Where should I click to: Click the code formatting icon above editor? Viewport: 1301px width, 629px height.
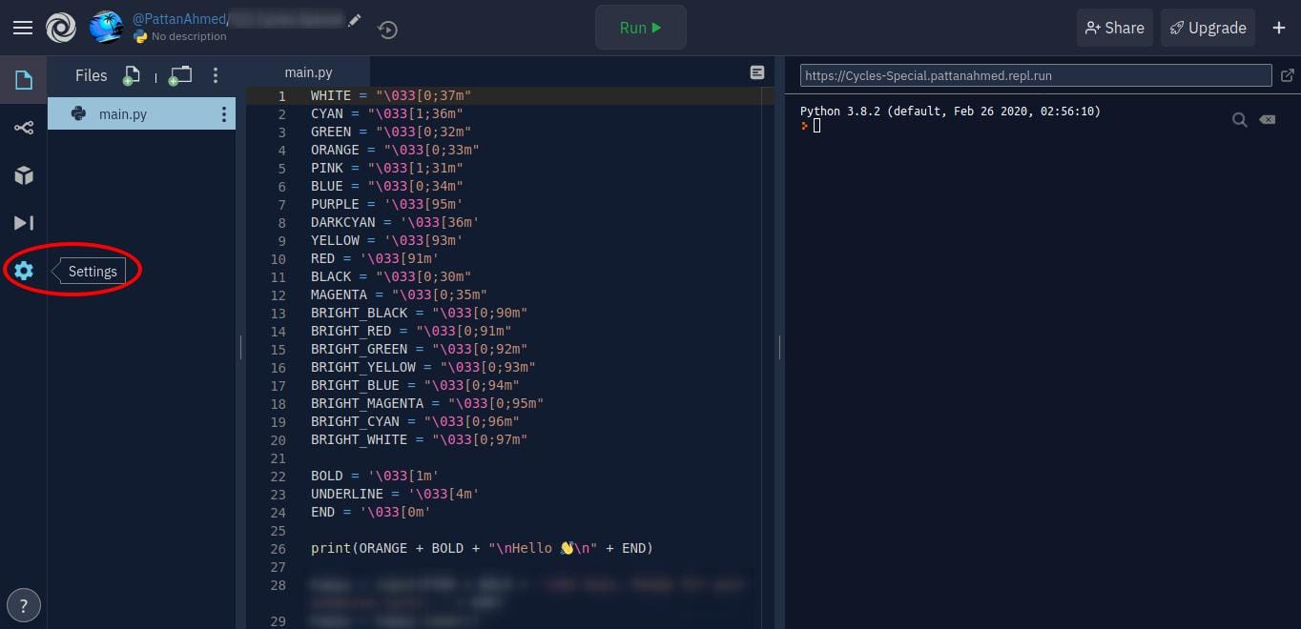[757, 72]
